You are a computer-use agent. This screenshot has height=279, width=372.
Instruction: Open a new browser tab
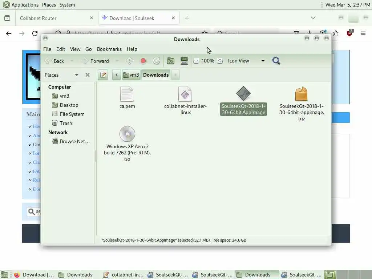pyautogui.click(x=187, y=18)
